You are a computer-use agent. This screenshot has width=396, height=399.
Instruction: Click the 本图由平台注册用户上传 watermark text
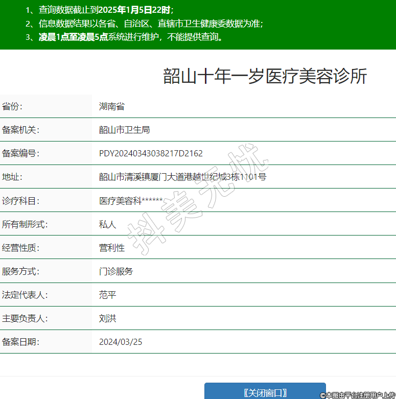click(357, 395)
